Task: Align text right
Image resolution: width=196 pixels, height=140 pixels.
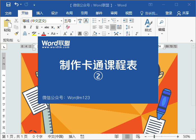Action: click(107, 27)
